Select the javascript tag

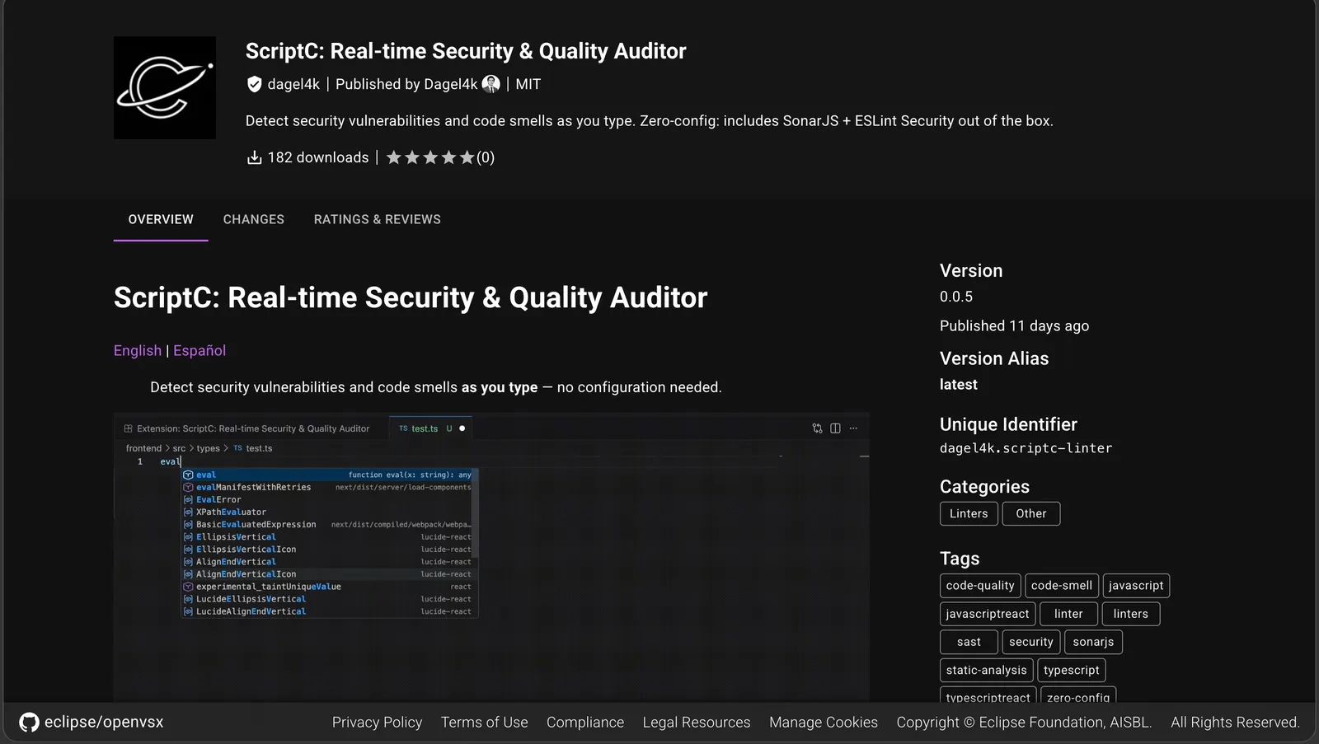click(1136, 586)
